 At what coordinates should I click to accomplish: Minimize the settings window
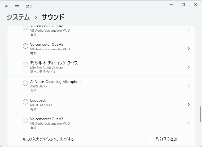(171, 5)
